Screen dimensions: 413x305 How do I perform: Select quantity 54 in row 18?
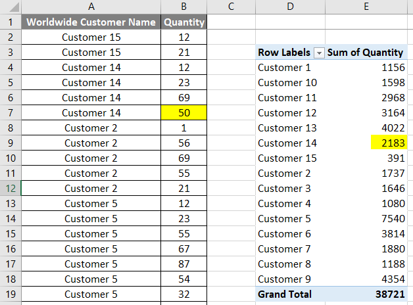[x=184, y=279]
